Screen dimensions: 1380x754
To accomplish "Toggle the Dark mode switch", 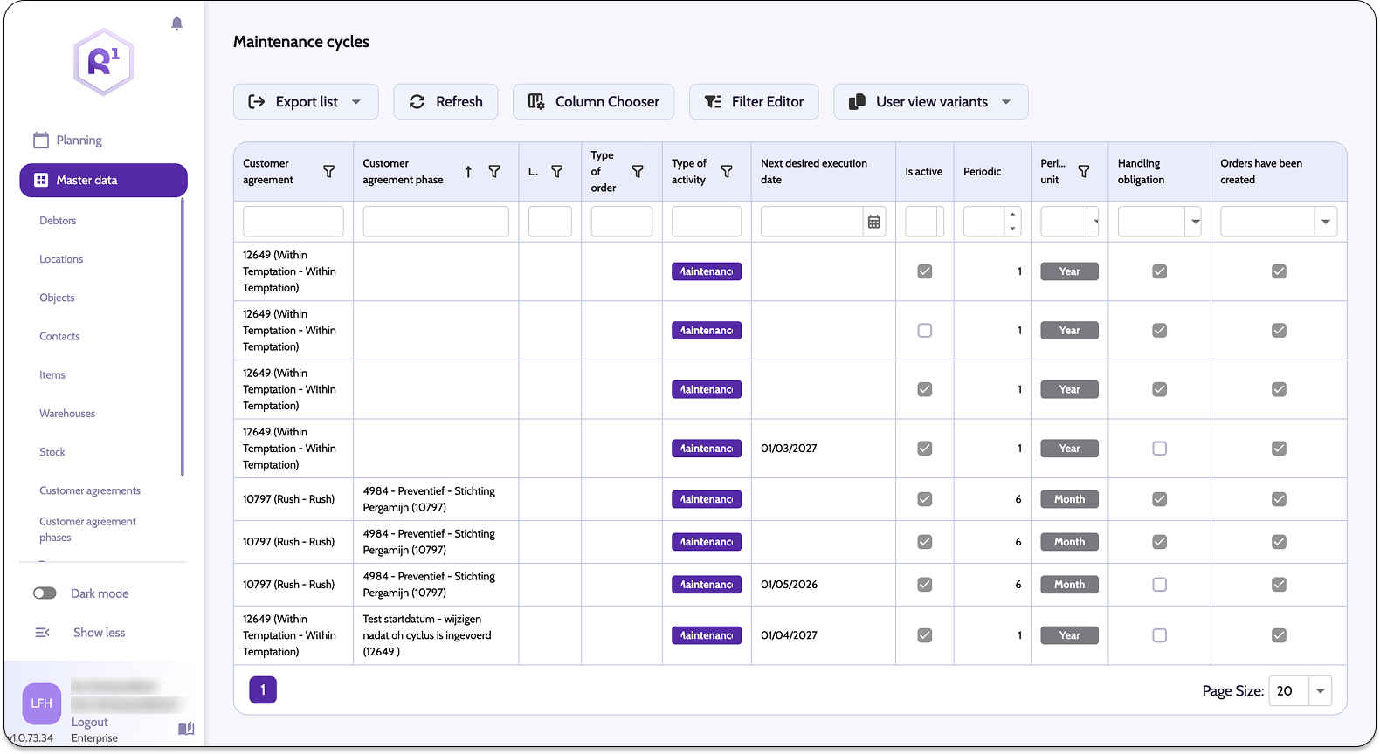I will click(45, 593).
